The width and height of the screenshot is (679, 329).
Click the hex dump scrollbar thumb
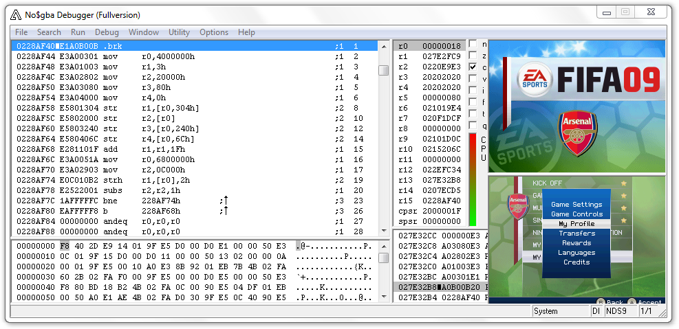(383, 258)
